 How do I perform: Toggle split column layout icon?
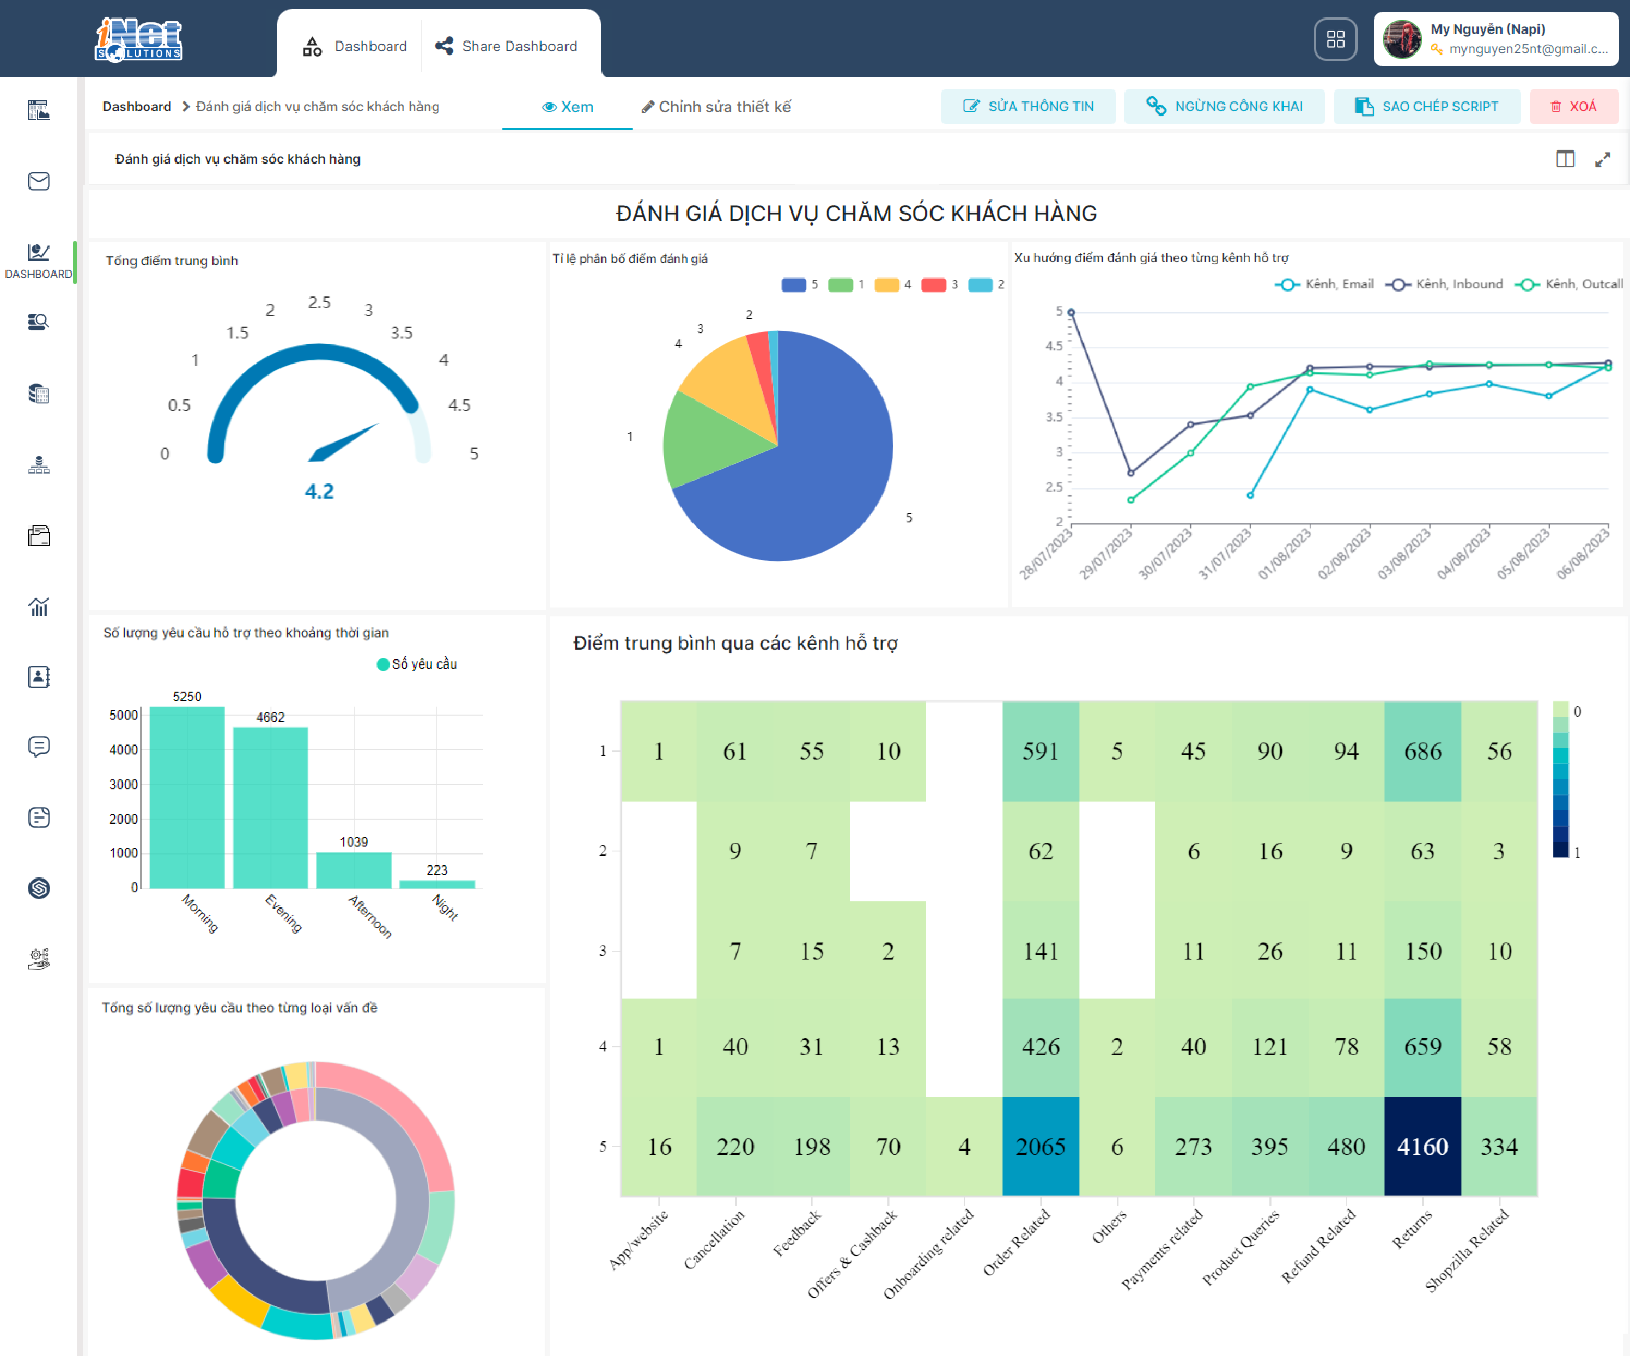click(1565, 159)
